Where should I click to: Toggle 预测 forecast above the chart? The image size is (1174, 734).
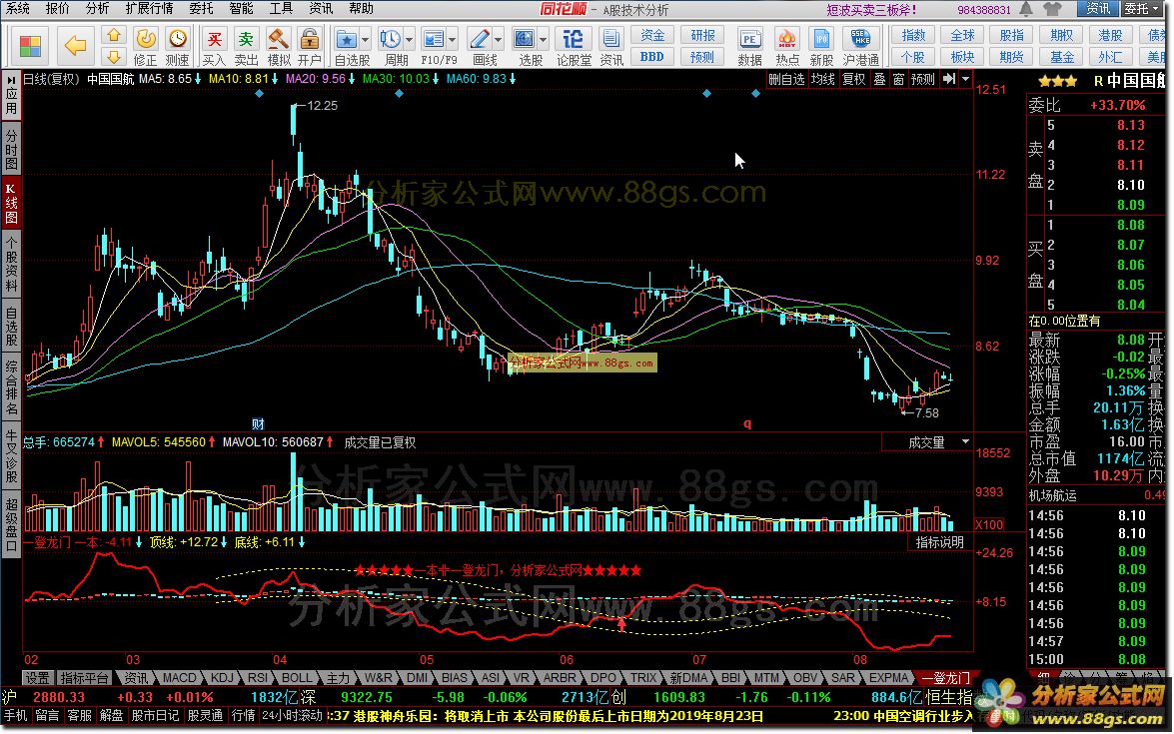922,79
